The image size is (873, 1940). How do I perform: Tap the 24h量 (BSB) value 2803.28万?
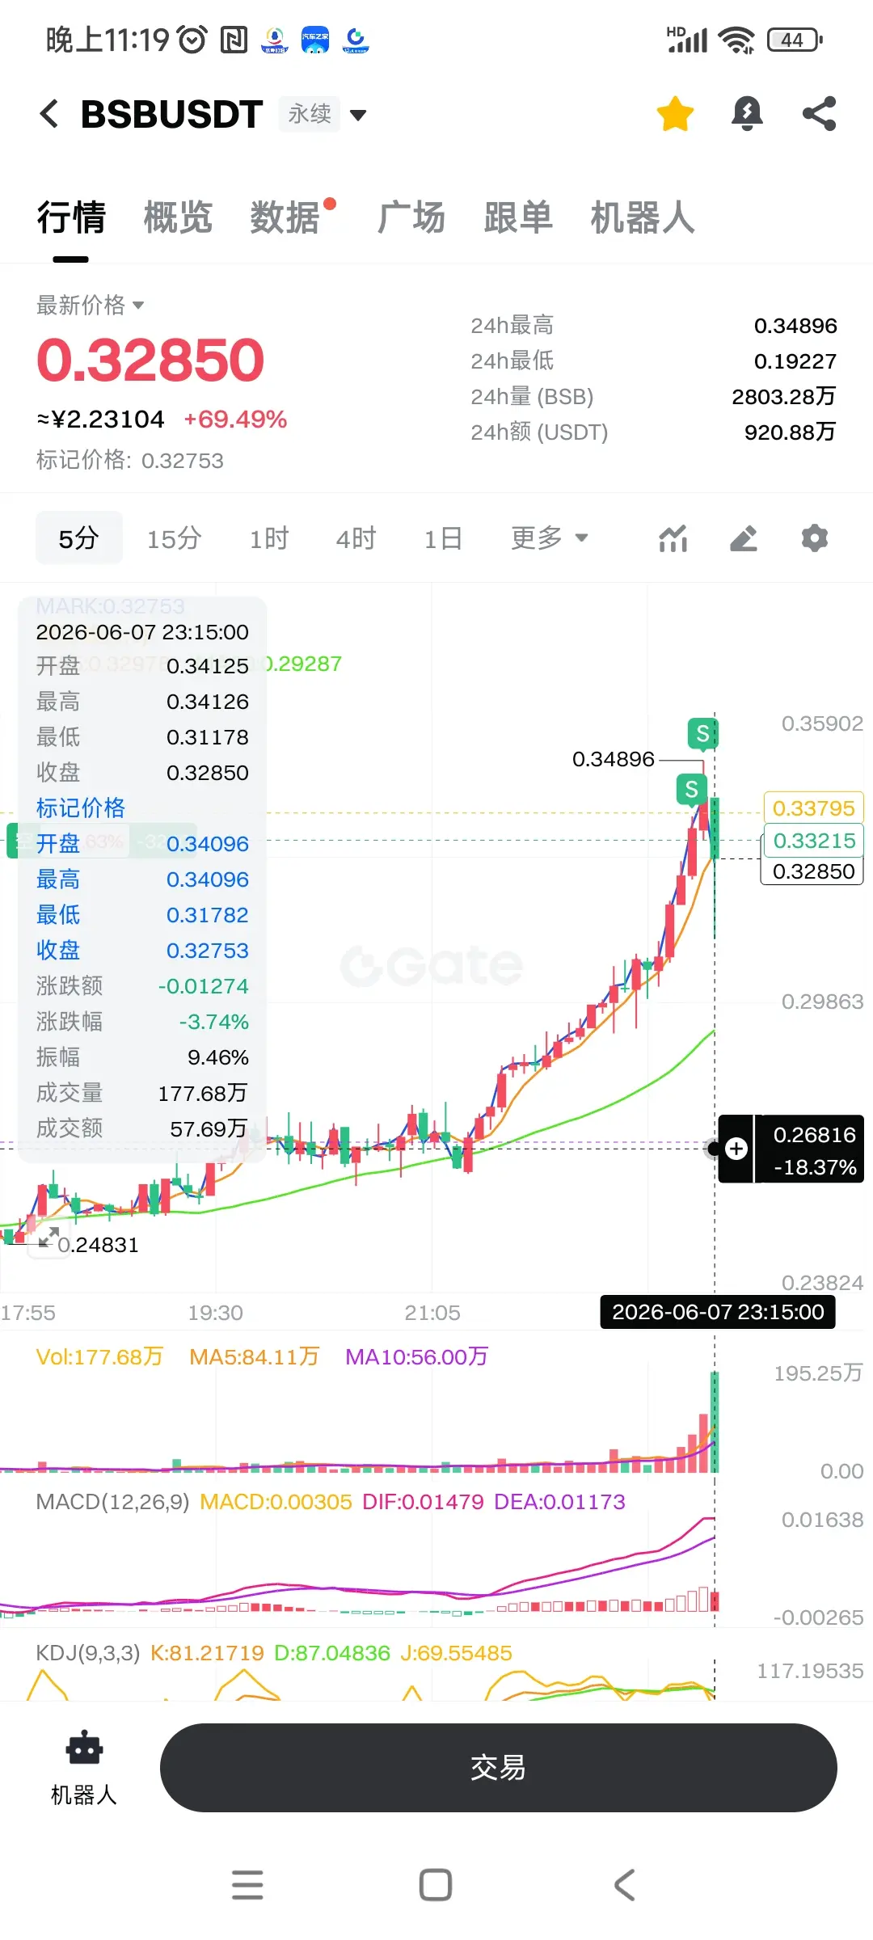784,397
